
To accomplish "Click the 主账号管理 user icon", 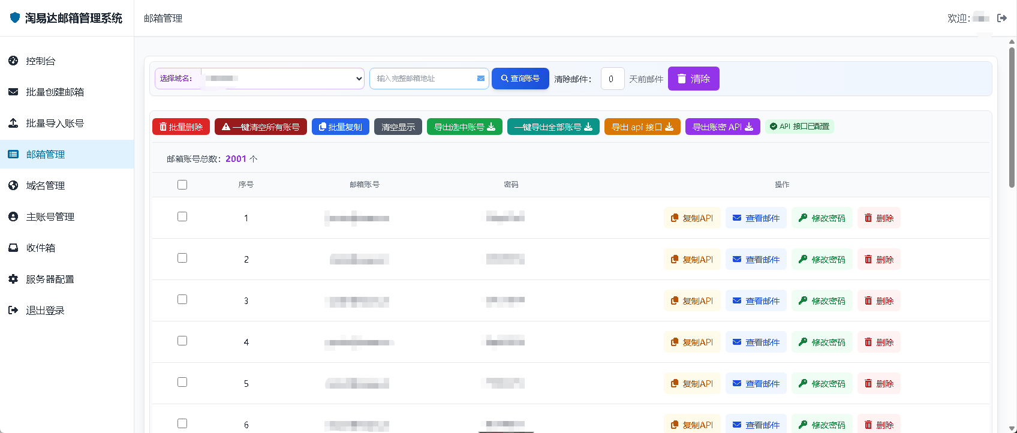I will 13,217.
